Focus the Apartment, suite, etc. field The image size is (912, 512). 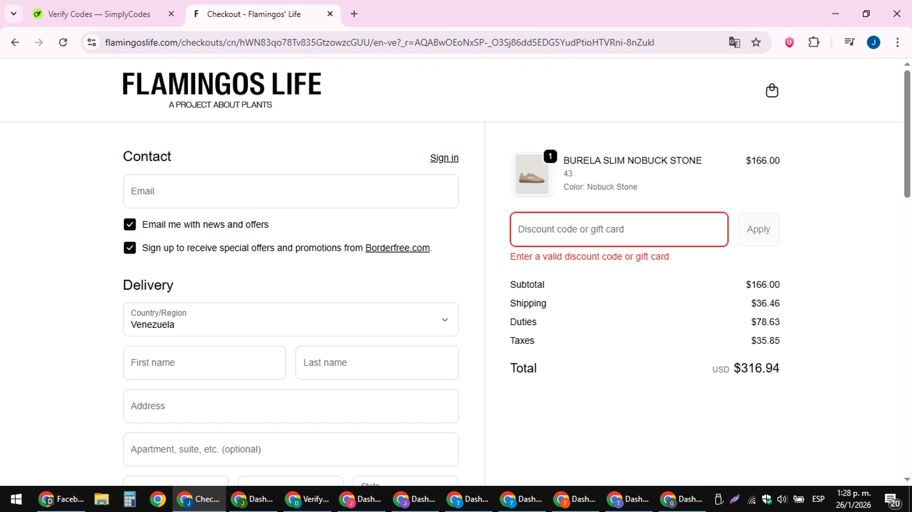coord(291,449)
